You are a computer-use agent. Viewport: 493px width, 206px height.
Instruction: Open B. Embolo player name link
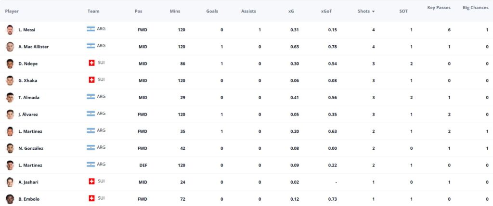(x=29, y=199)
